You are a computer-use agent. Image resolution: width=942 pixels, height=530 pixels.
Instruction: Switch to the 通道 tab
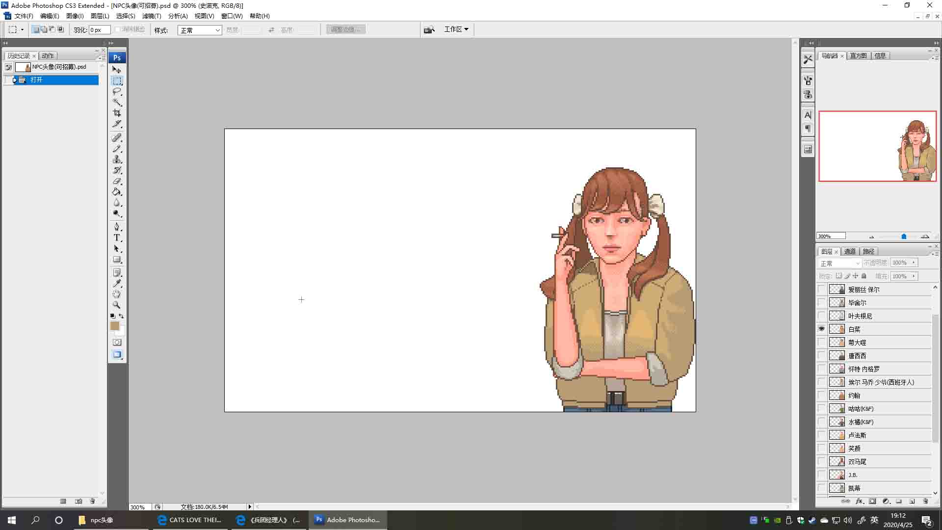pos(850,251)
